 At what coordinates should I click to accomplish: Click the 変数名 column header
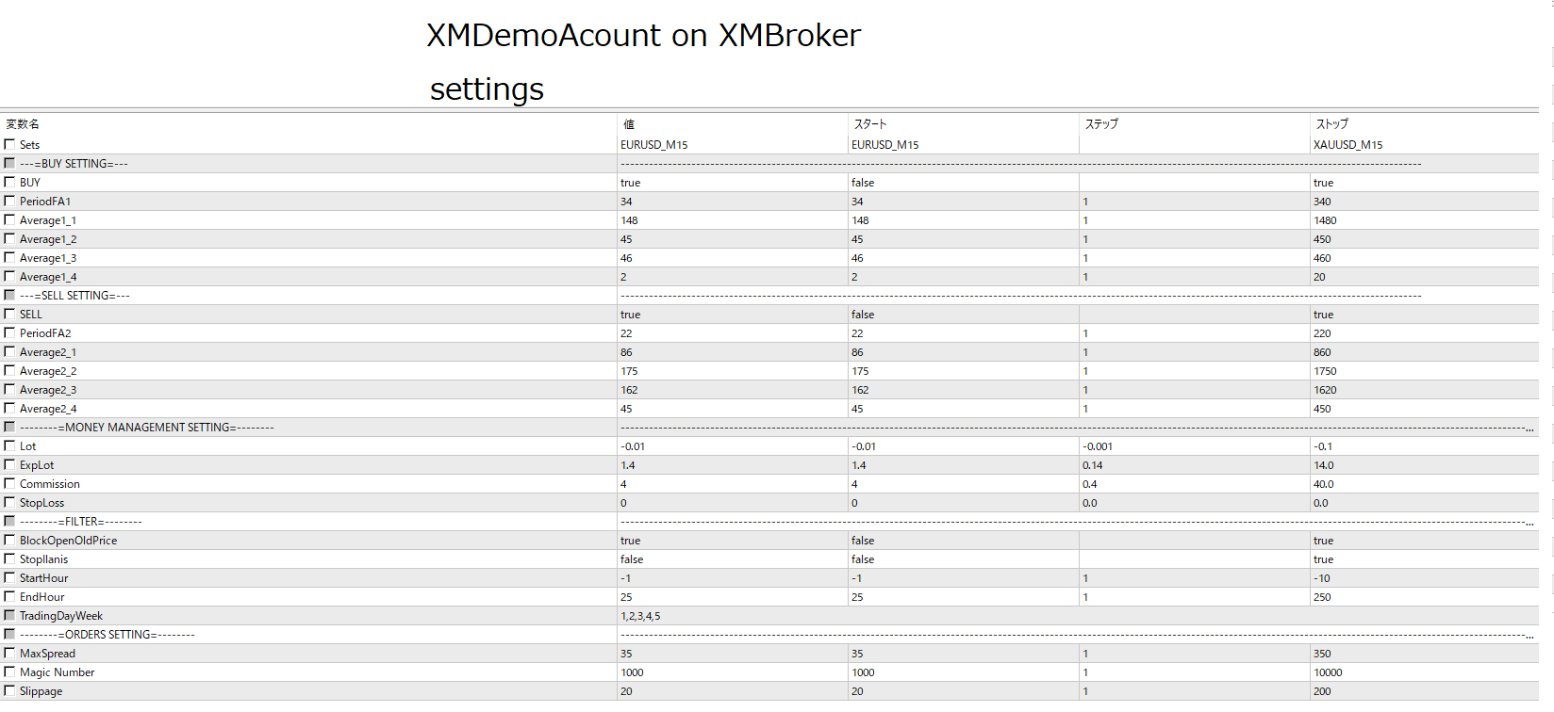click(x=23, y=124)
